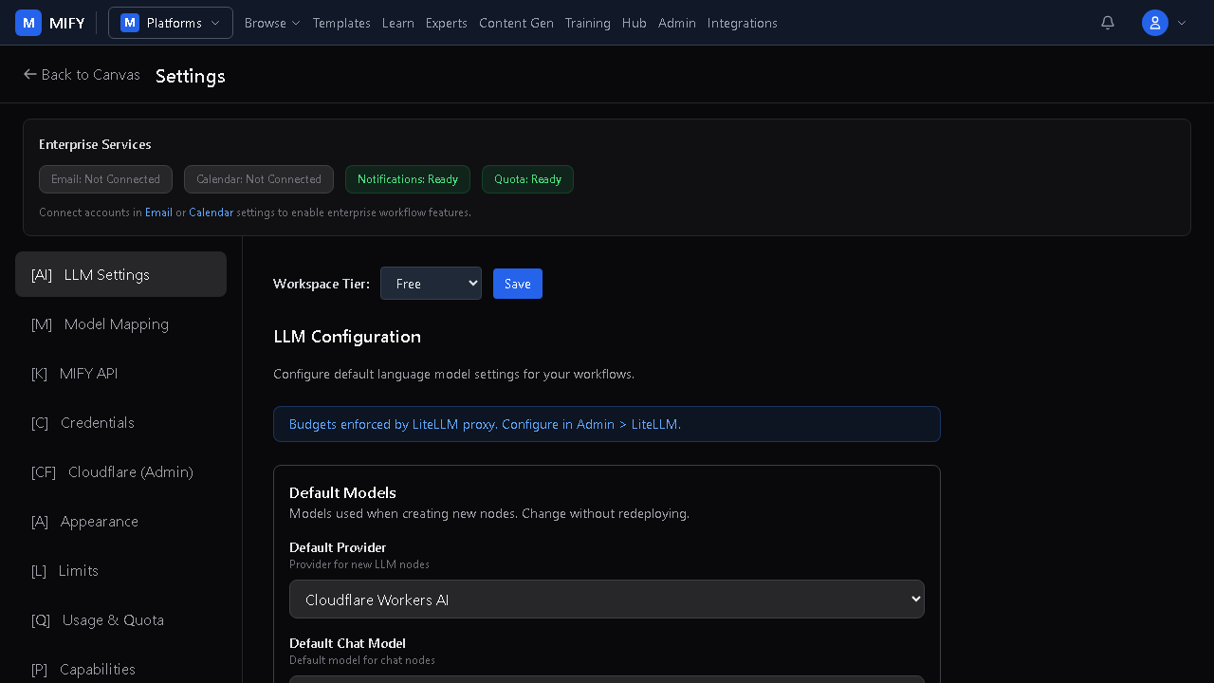This screenshot has width=1214, height=683.
Task: Open the Platforms workspace switcher
Action: pyautogui.click(x=171, y=23)
